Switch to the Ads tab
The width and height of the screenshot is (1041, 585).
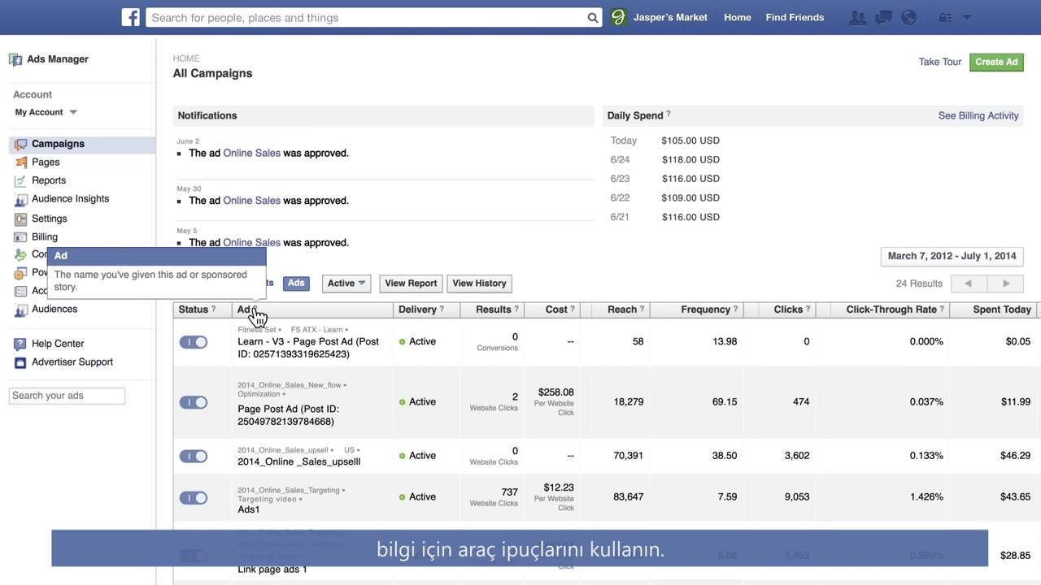click(x=296, y=284)
